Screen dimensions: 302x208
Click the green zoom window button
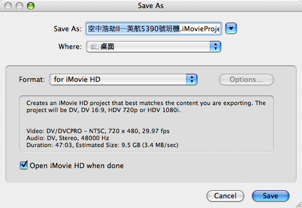(x=31, y=6)
